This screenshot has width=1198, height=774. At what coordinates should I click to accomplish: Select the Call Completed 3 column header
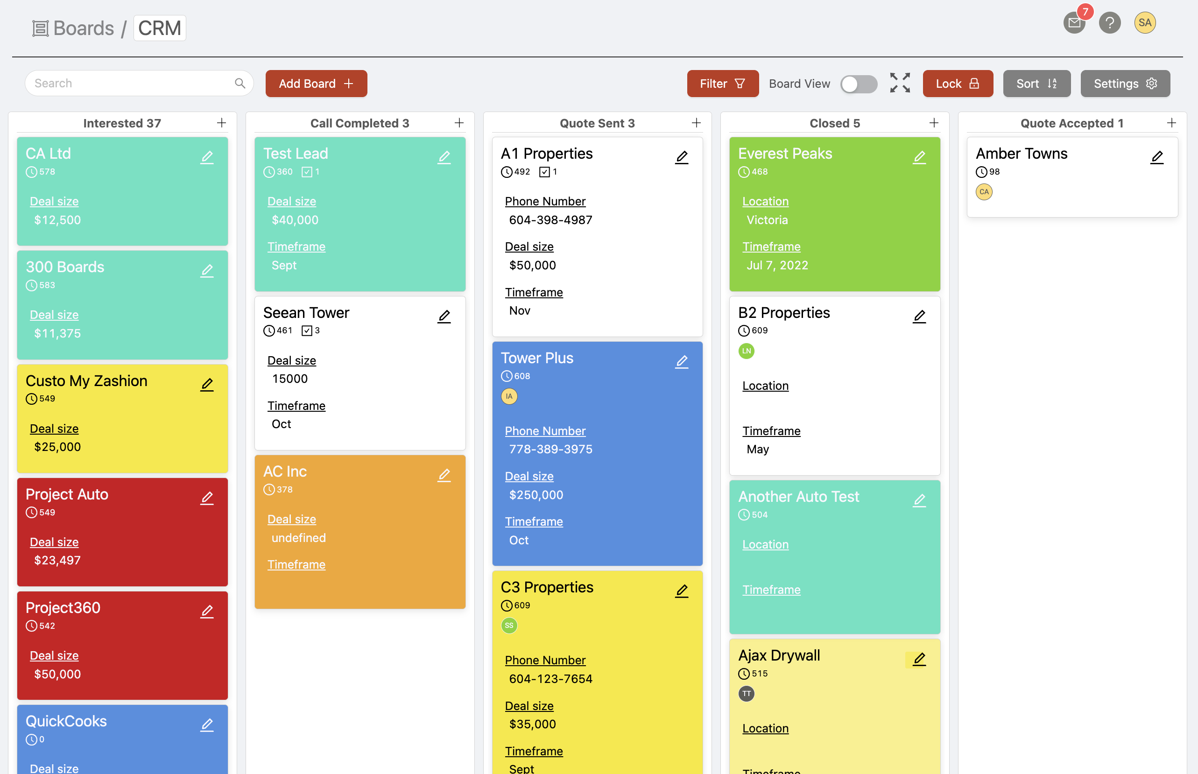tap(360, 123)
